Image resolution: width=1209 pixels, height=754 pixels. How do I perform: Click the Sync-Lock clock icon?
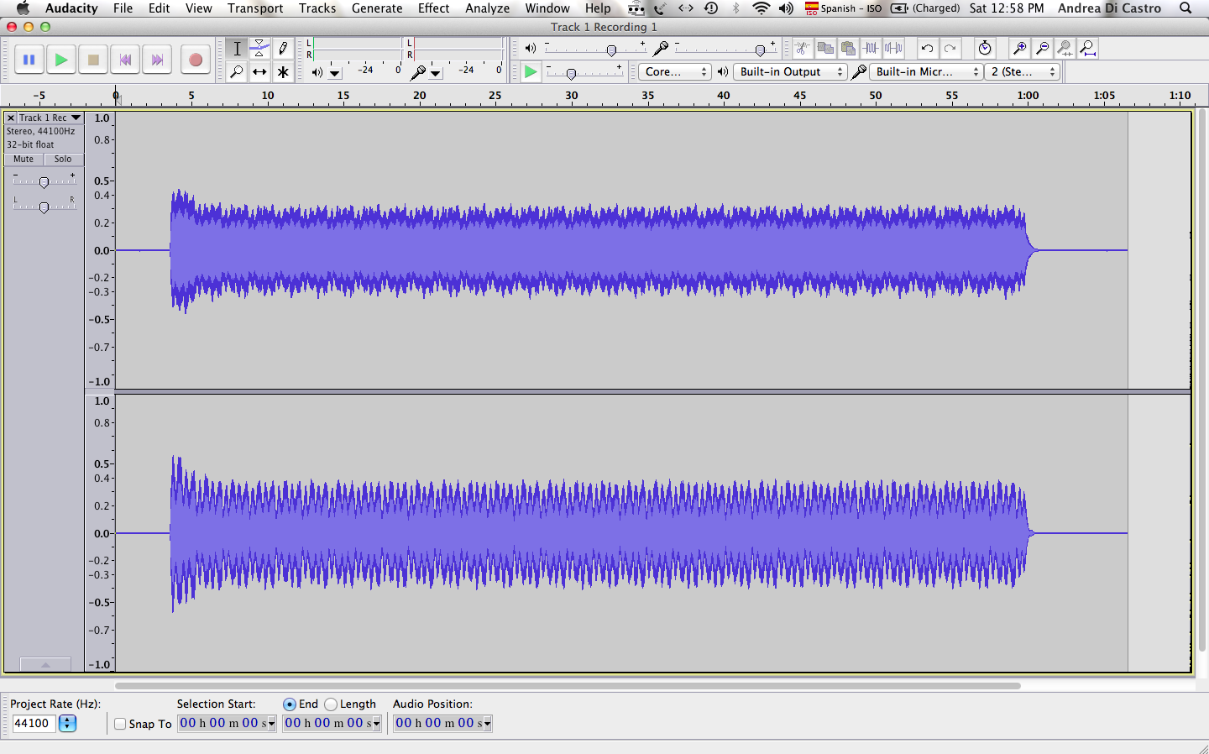[985, 49]
